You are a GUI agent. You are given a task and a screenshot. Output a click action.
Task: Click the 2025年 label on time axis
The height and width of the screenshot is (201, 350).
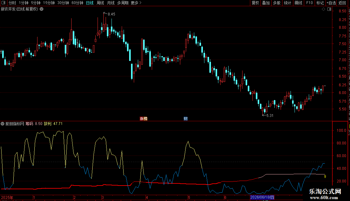pyautogui.click(x=7, y=197)
